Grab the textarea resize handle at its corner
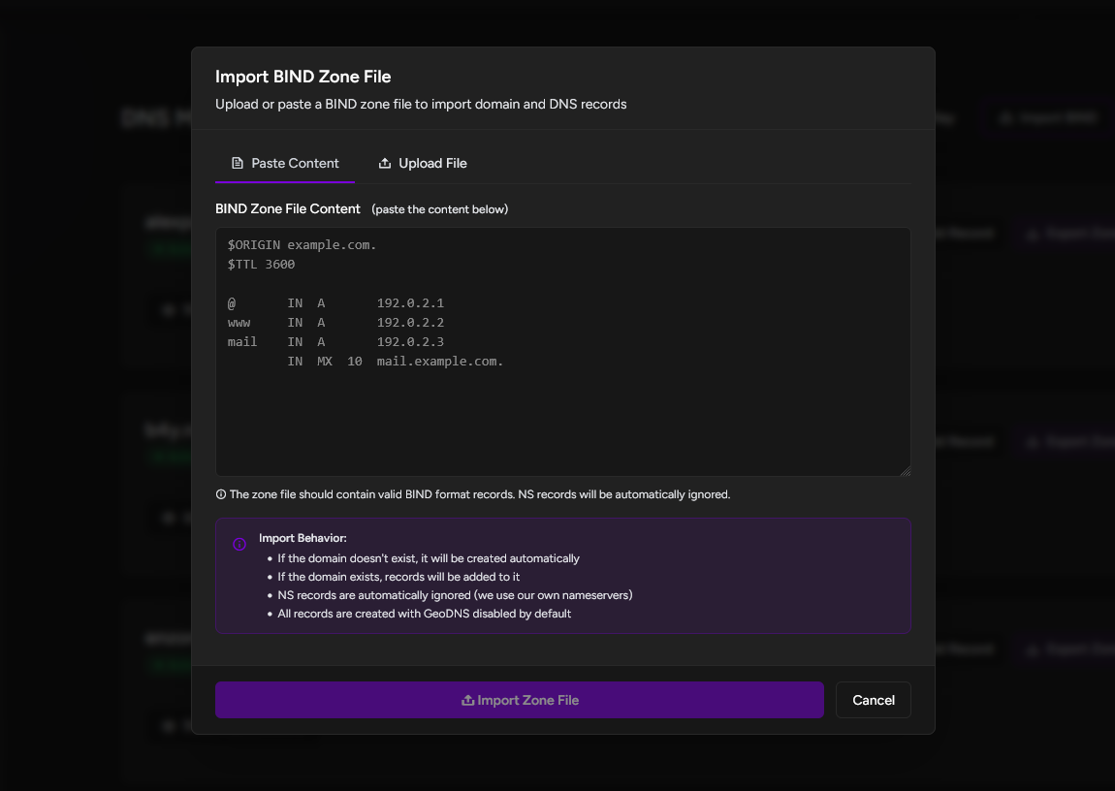Viewport: 1115px width, 791px height. click(x=906, y=470)
